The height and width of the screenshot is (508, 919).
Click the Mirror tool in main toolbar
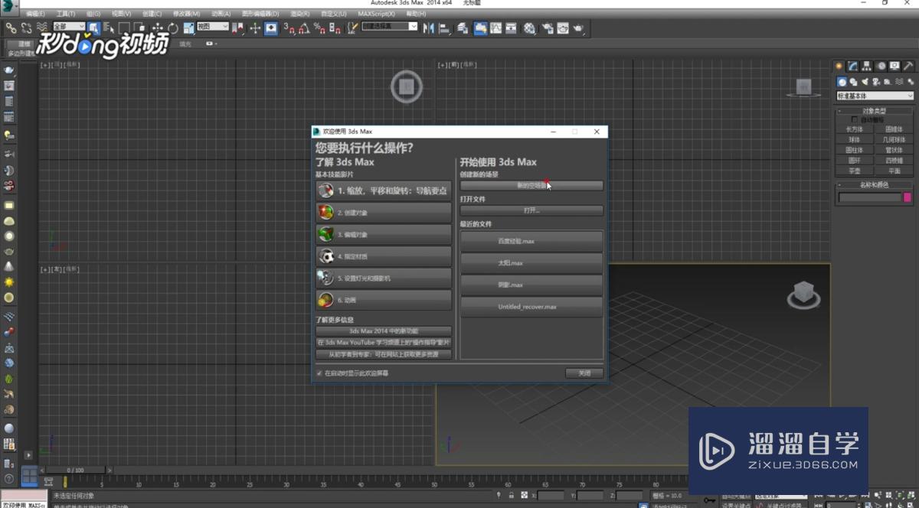point(427,28)
